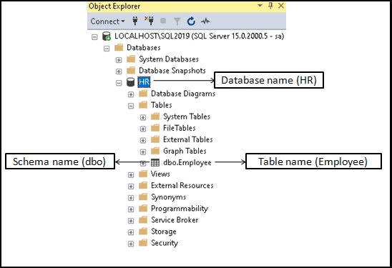The image size is (392, 268).
Task: Collapse the Databases folder node
Action: tap(107, 49)
